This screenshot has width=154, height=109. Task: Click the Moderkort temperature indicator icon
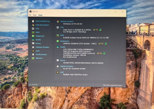(106, 43)
